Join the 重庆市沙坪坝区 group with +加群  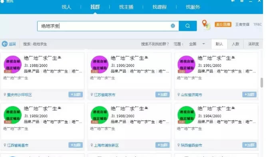tap(76, 95)
